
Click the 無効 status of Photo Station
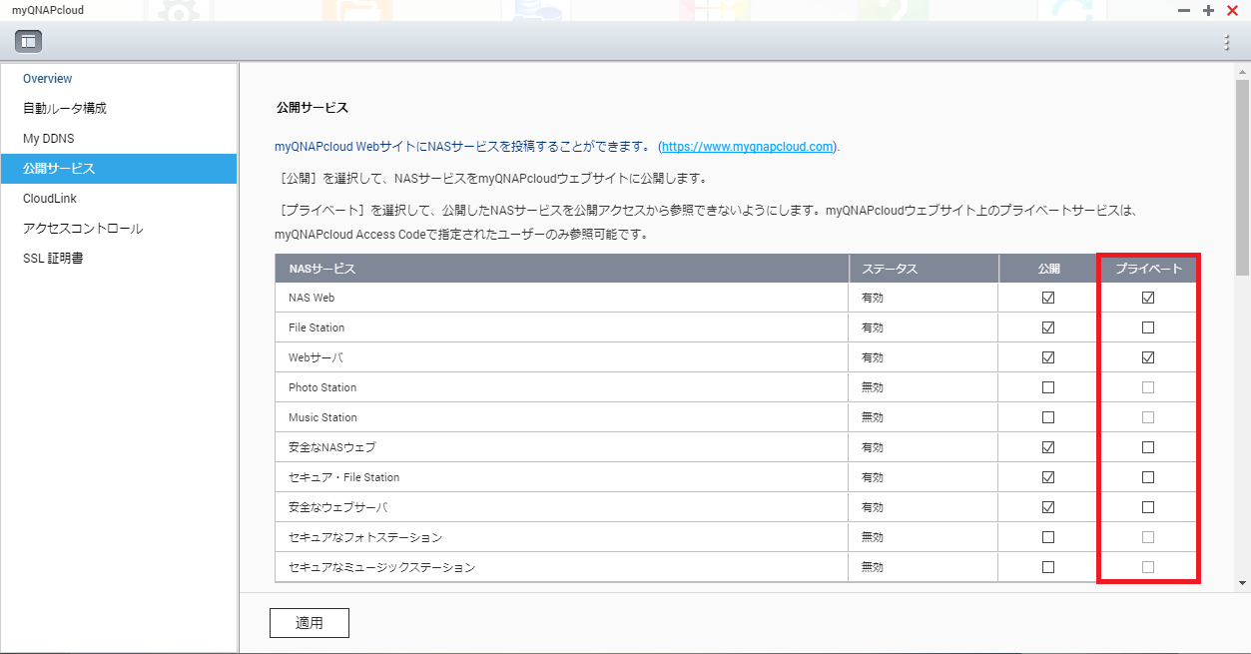pyautogui.click(x=873, y=387)
